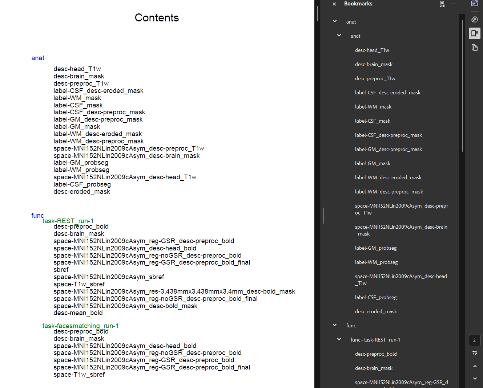Click the add new bookmark icon
Screen dimensions: 483x388
[442, 4]
